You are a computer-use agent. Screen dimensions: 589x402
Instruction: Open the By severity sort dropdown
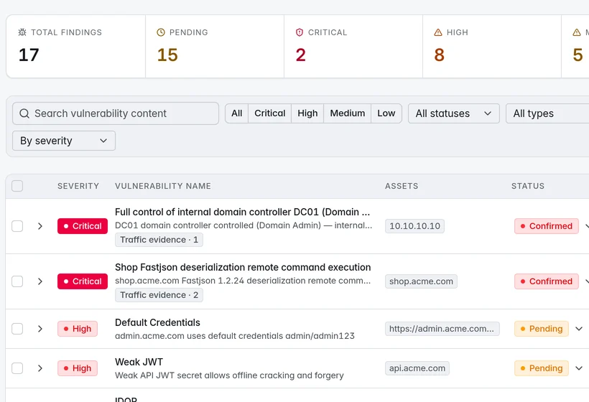(x=64, y=141)
